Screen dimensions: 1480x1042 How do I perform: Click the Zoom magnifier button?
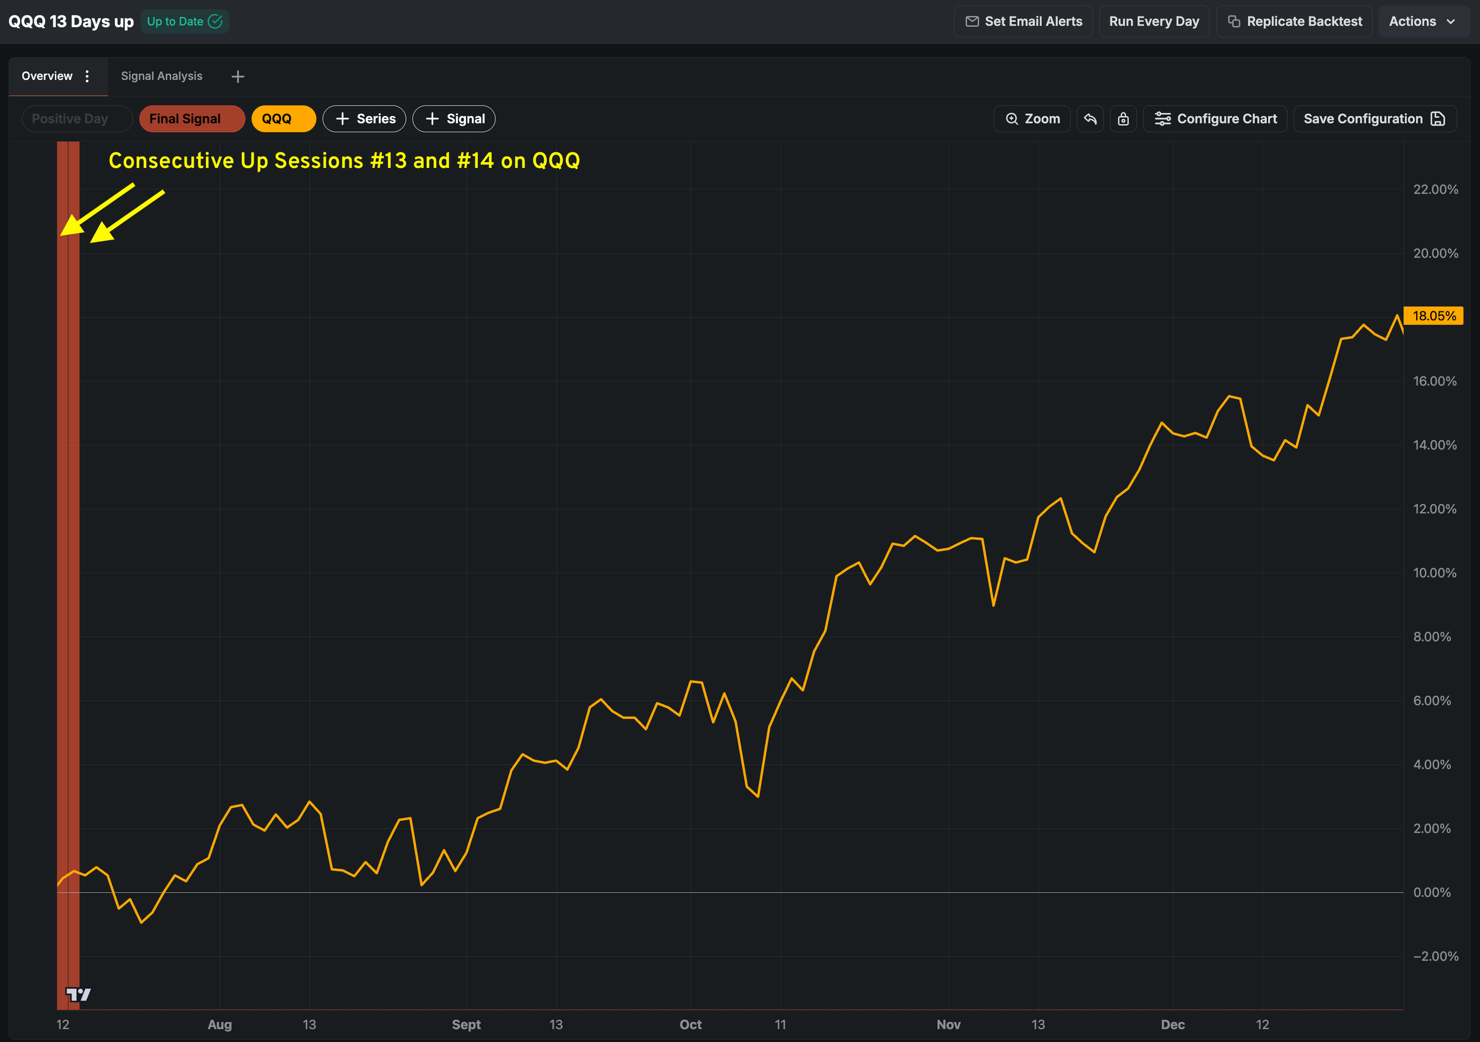tap(1032, 118)
